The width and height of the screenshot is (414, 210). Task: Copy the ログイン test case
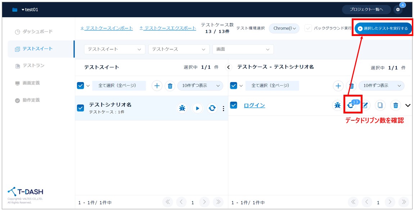(x=380, y=105)
